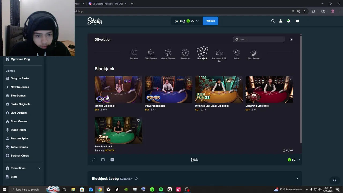Open Infinite Blackjack game thumbnail

pyautogui.click(x=118, y=90)
